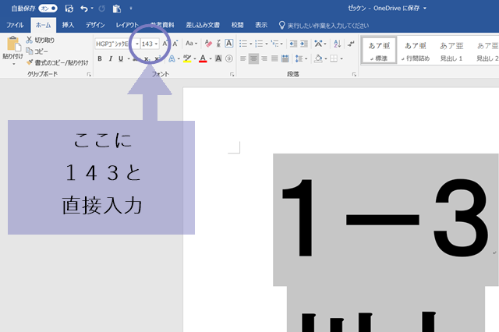
Task: Toggle subscript formatting
Action: [147, 58]
